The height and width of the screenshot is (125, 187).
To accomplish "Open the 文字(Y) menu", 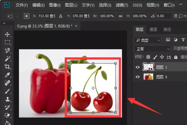I will 88,5.
